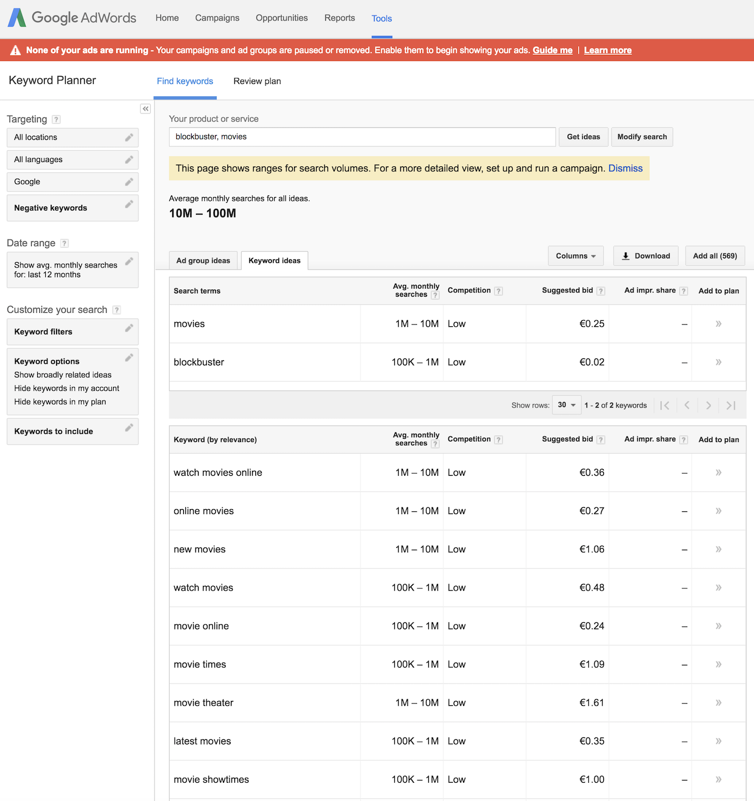Click Learn more link in alert
754x801 pixels.
[x=608, y=50]
